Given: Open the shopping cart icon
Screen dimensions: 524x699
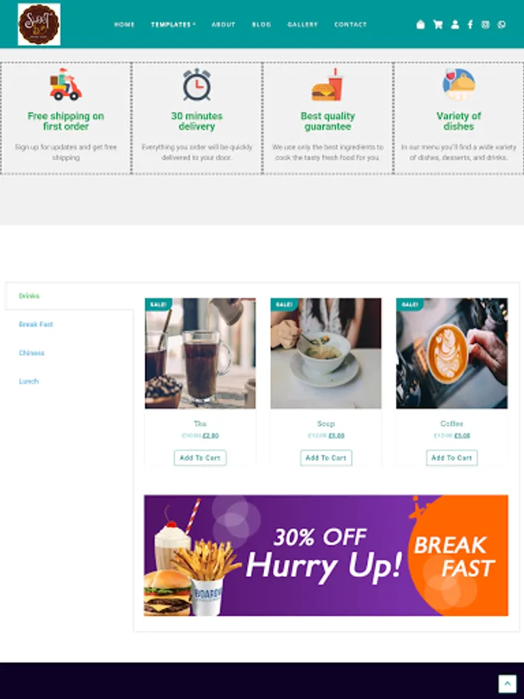Looking at the screenshot, I should (438, 25).
